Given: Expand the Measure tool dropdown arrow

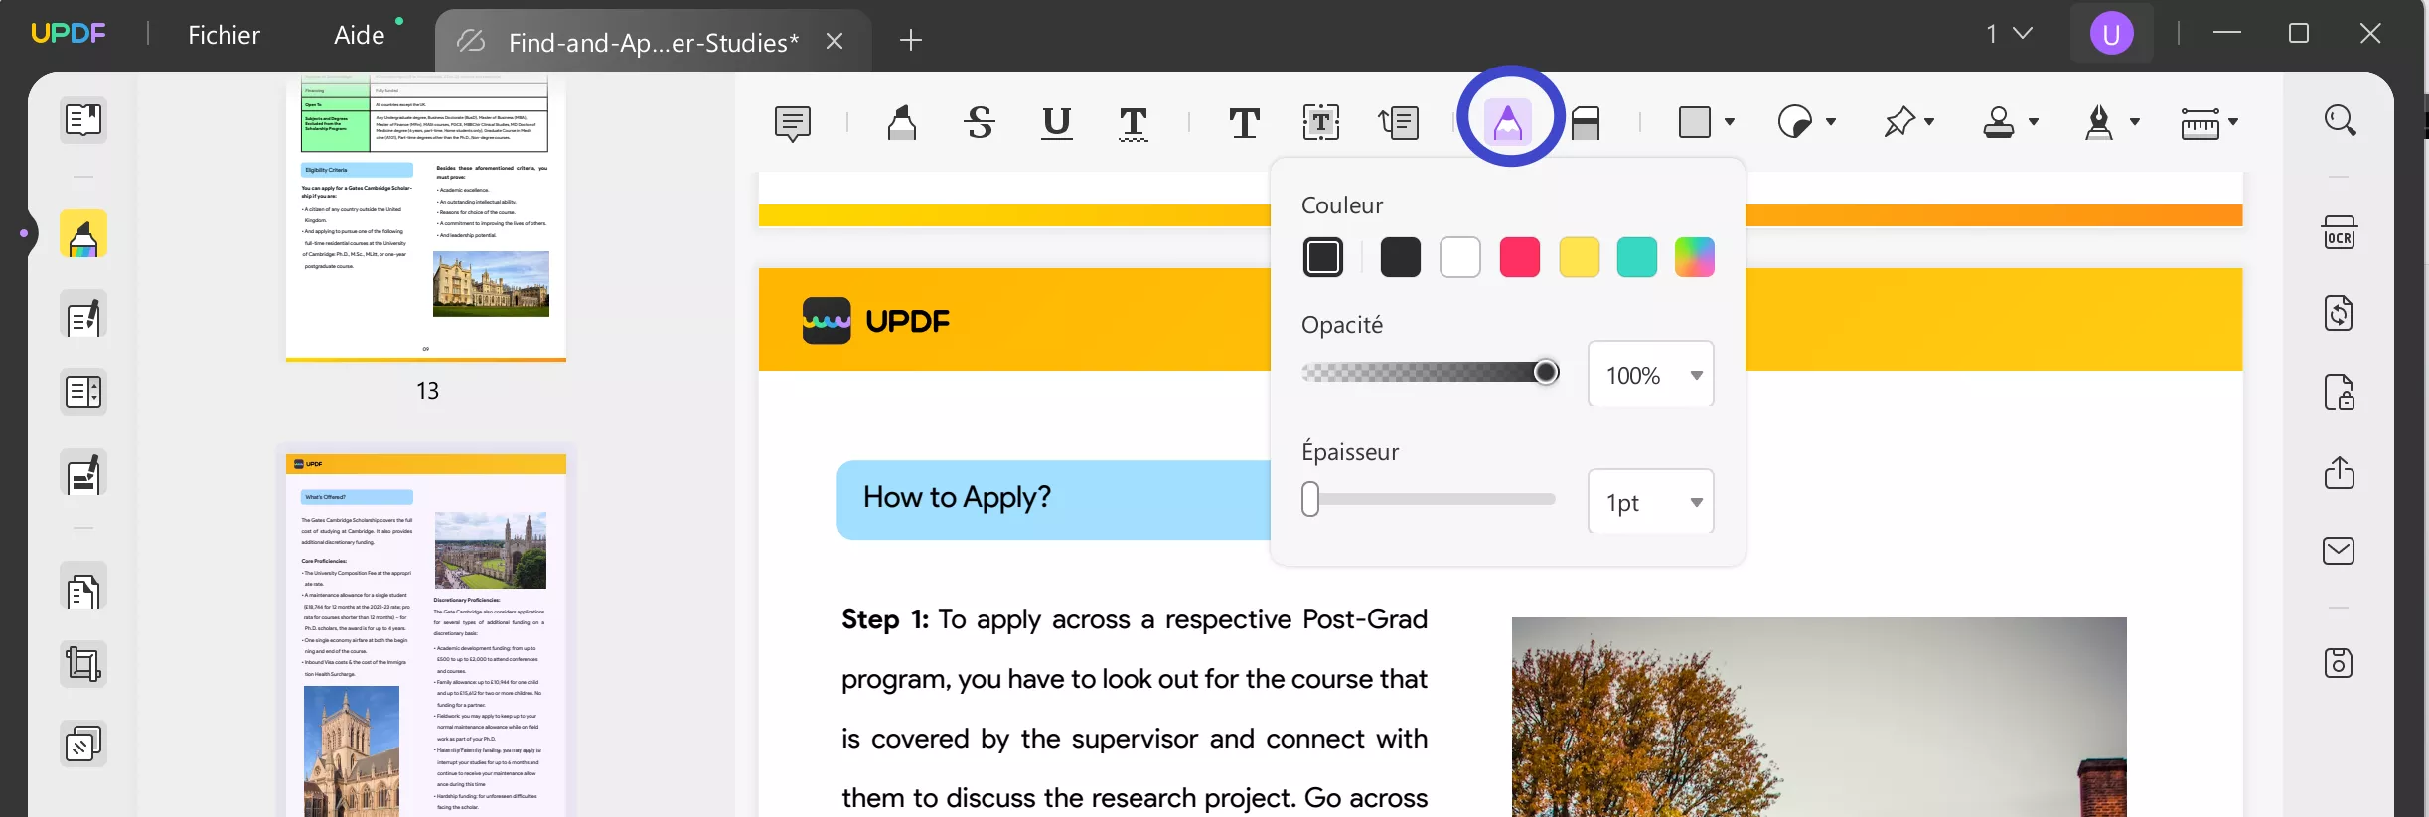Looking at the screenshot, I should [2233, 122].
